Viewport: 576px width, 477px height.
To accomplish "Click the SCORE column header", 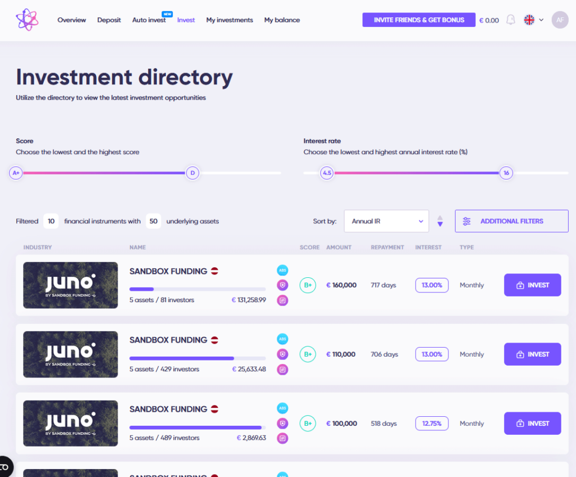I will point(309,247).
